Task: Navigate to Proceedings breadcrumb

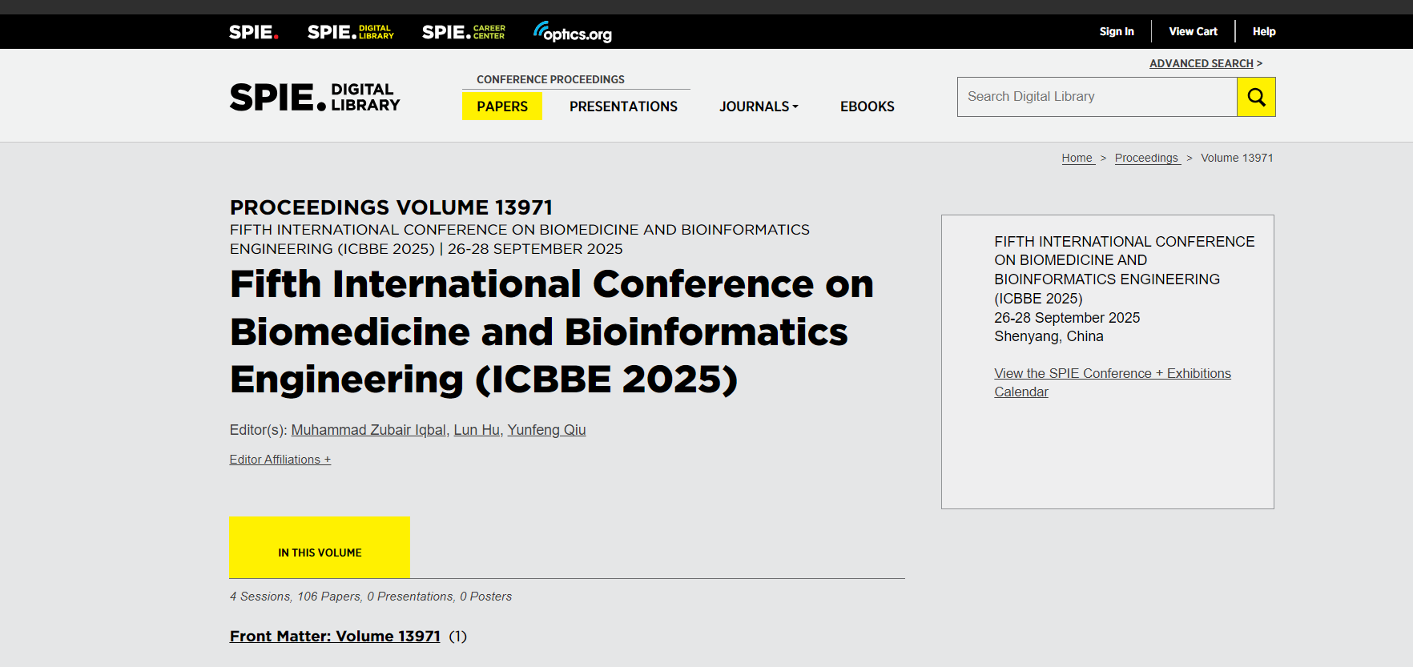Action: pyautogui.click(x=1146, y=158)
